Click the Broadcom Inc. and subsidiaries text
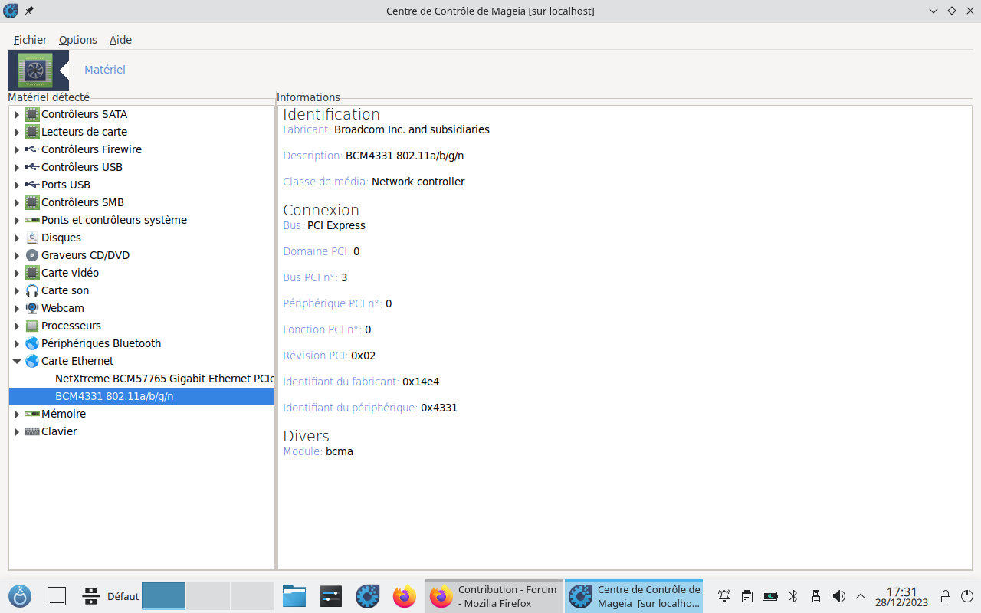Viewport: 981px width, 613px height. pos(412,129)
